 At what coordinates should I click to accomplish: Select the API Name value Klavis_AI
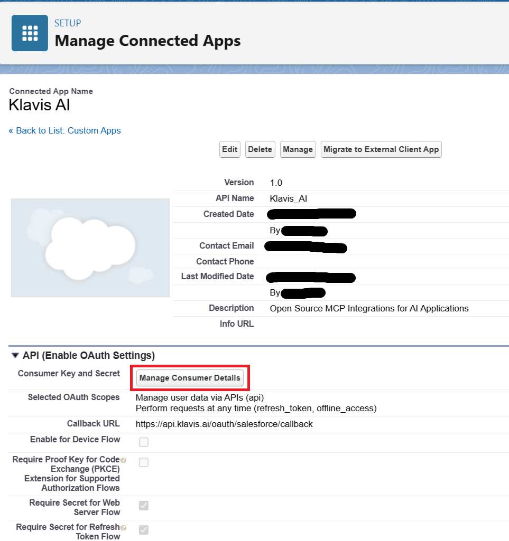coord(288,199)
